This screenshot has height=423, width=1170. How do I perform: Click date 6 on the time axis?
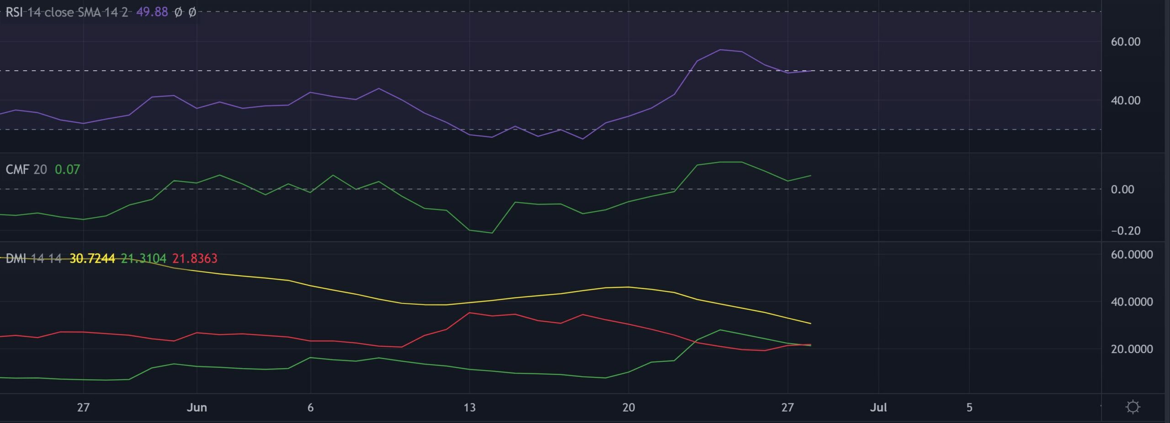pyautogui.click(x=310, y=407)
